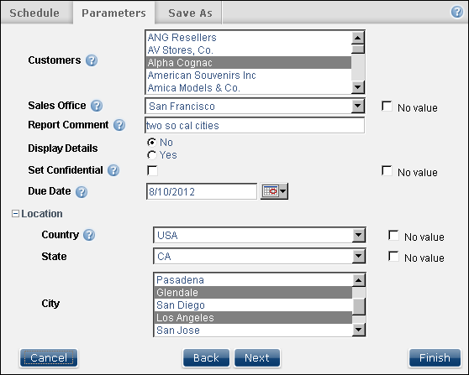Click the Report Comment text field
The image size is (469, 375).
[x=255, y=125]
